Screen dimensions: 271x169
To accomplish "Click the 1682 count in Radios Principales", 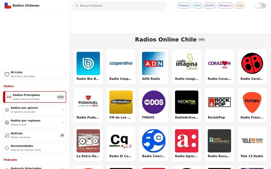I will pyautogui.click(x=61, y=97).
